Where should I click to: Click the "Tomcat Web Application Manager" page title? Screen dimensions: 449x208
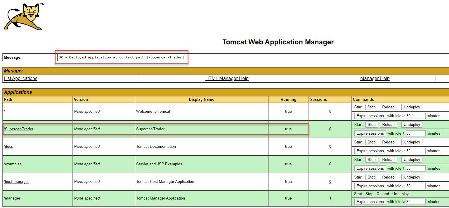pos(278,42)
